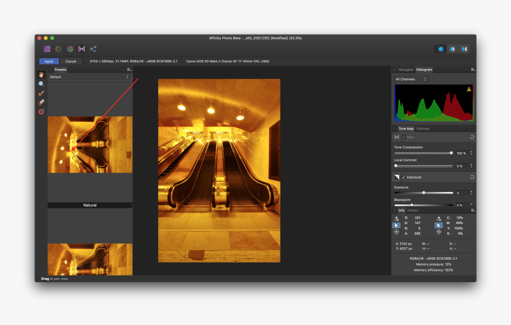Expand the All Channels histogram dropdown
The image size is (511, 325).
411,79
